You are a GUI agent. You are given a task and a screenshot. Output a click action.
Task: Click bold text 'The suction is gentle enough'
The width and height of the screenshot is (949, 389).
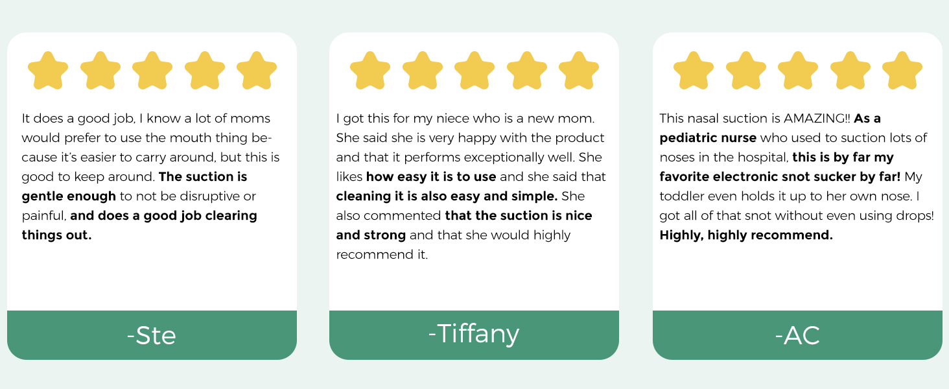point(134,186)
